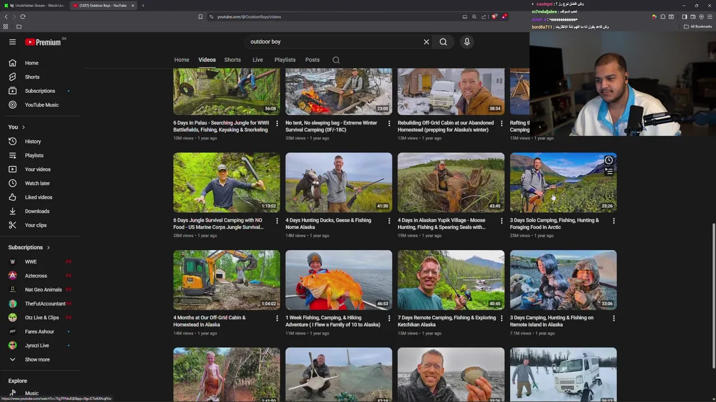Click the page vertical scrollbar thumb
This screenshot has width=716, height=402.
[713, 296]
